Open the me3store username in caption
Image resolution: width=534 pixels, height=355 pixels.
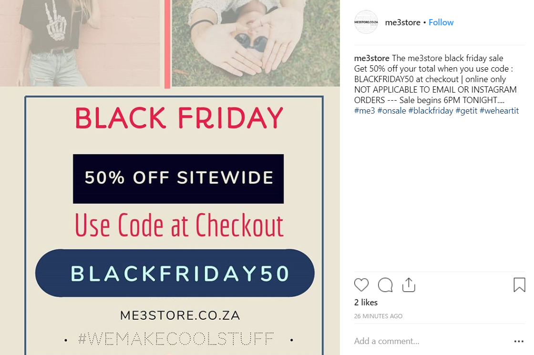click(371, 58)
